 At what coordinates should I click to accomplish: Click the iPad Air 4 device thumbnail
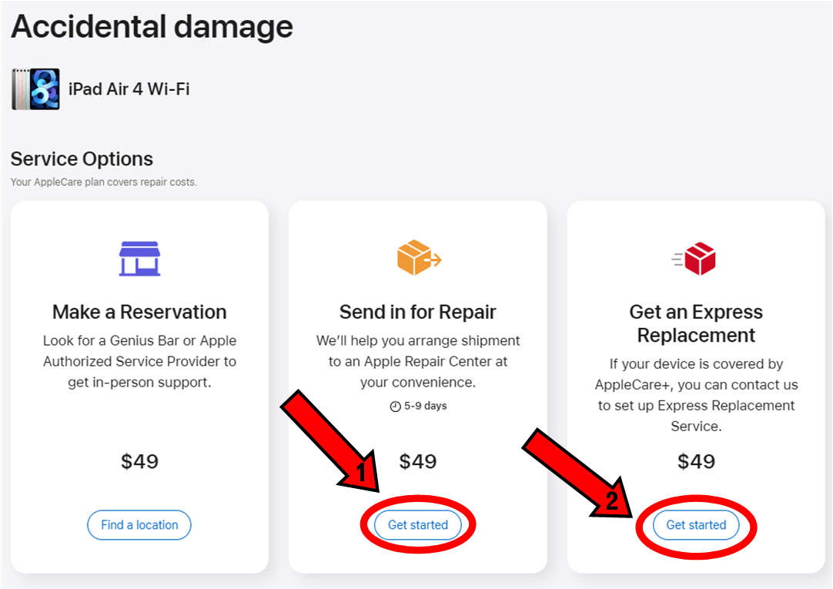(x=35, y=89)
